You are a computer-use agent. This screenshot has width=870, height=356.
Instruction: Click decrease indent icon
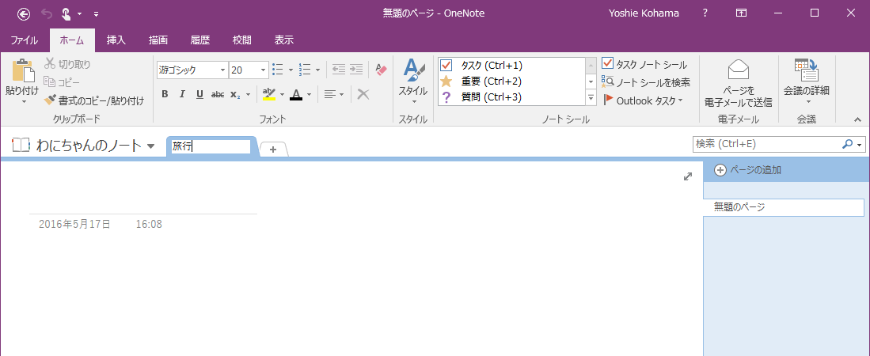click(x=339, y=70)
